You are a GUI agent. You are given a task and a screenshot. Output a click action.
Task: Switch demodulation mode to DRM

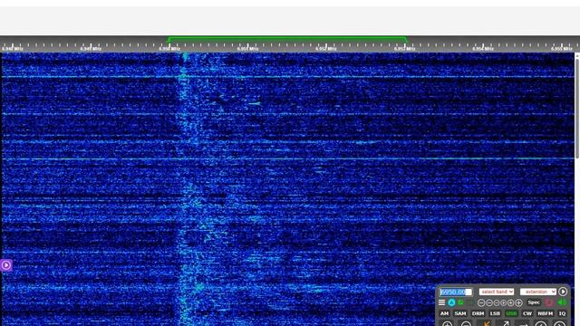tap(478, 313)
